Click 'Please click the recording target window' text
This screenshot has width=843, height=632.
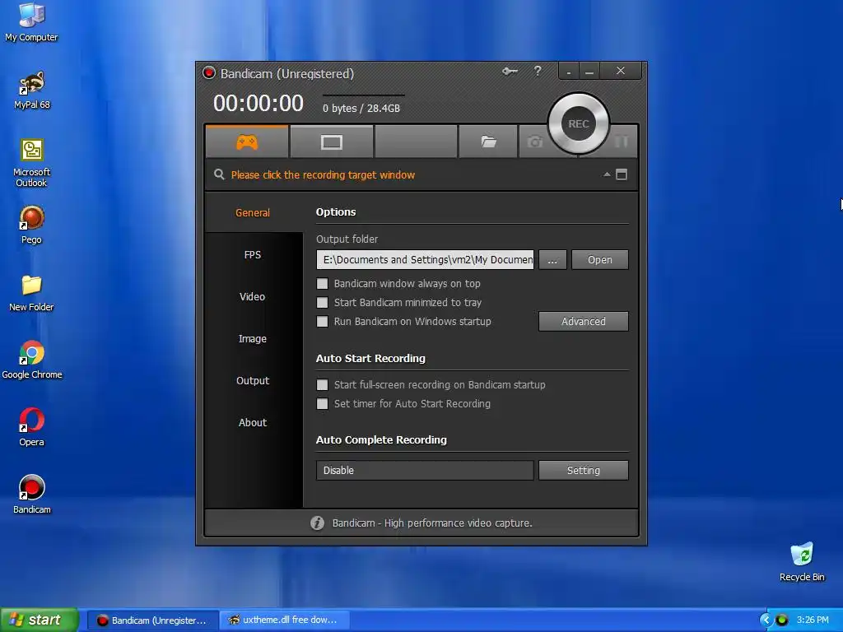tap(323, 174)
